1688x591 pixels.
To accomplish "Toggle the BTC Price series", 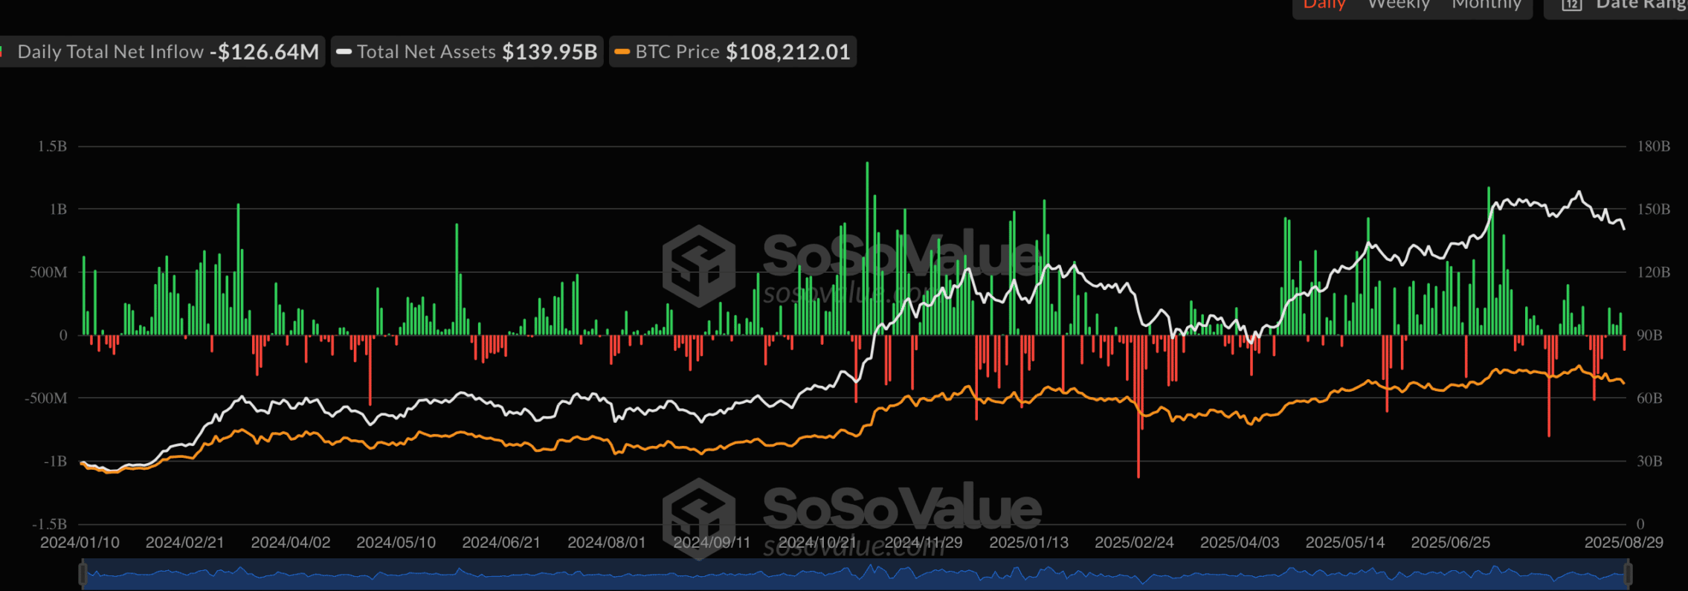I will click(732, 52).
